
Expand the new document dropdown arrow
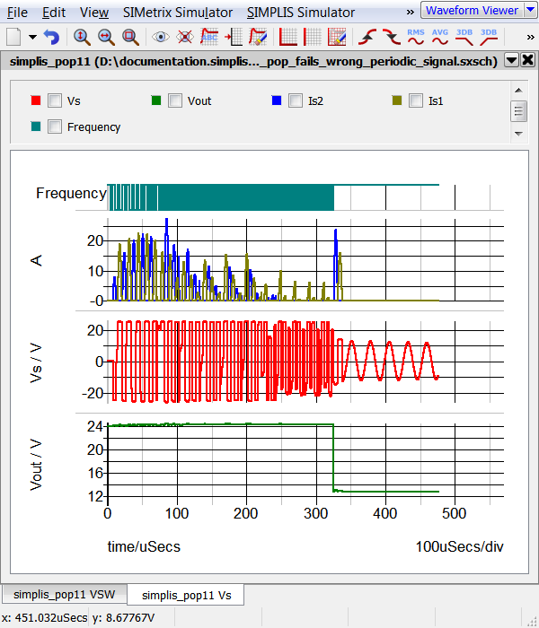click(32, 37)
